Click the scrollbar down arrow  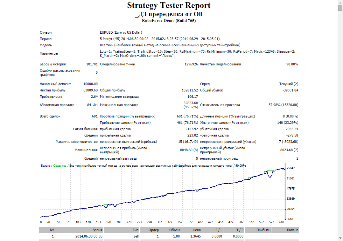coord(340,238)
